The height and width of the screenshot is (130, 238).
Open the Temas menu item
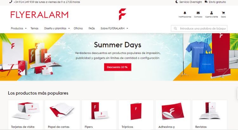(35, 28)
